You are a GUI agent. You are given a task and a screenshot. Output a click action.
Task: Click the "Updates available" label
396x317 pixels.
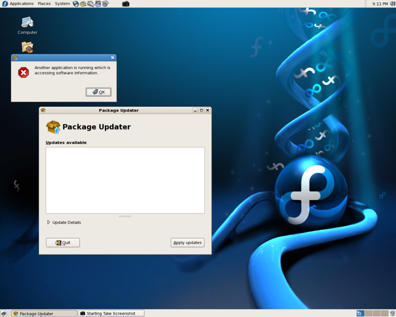[66, 143]
